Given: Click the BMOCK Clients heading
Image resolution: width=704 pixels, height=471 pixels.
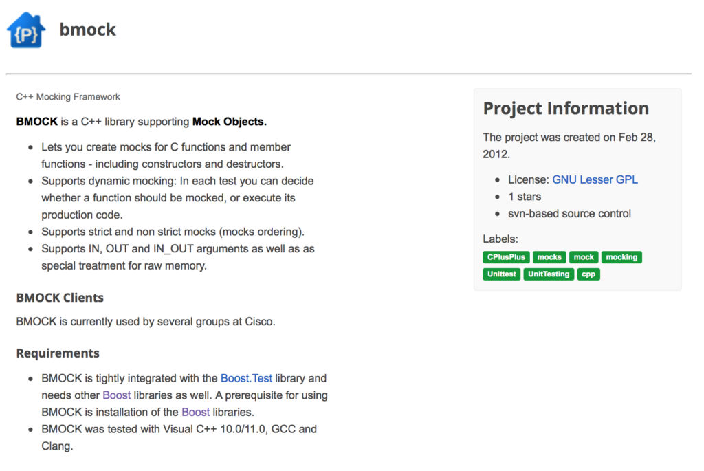Looking at the screenshot, I should (60, 298).
